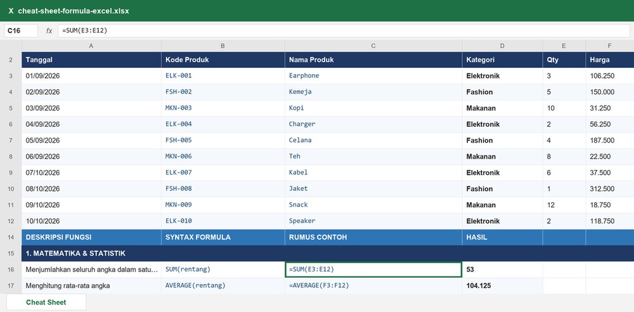Select the price 22.500 cell
Screen dimensions: 634x312
pyautogui.click(x=610, y=157)
